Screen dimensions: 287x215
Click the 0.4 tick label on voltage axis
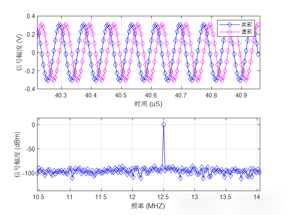tap(30, 16)
